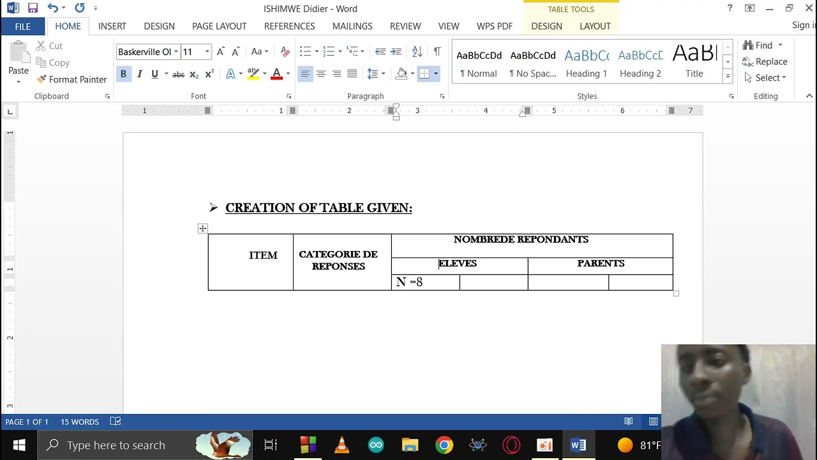
Task: Switch to the MAILINGS tab
Action: point(352,26)
